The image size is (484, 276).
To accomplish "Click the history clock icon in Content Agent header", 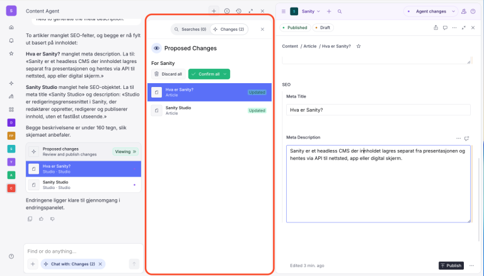I will [239, 11].
